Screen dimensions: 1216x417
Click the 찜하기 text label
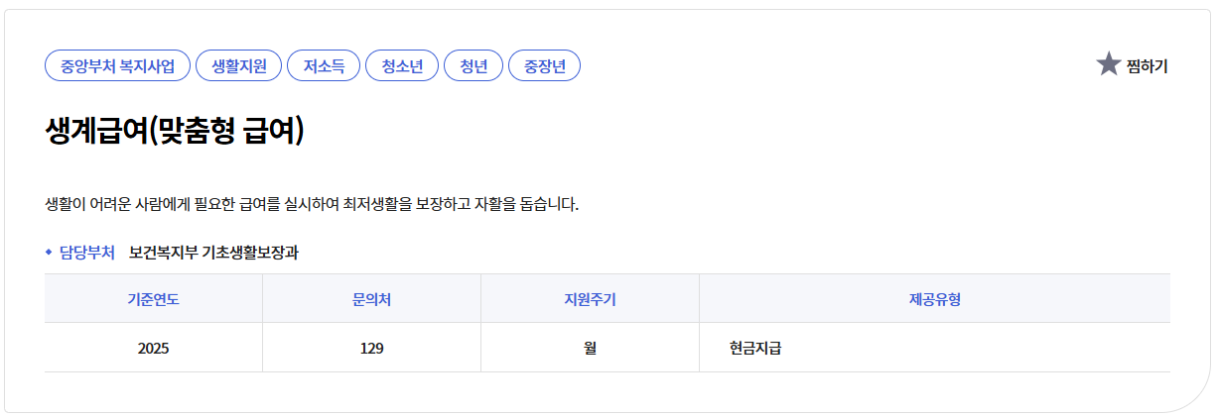pyautogui.click(x=1148, y=66)
